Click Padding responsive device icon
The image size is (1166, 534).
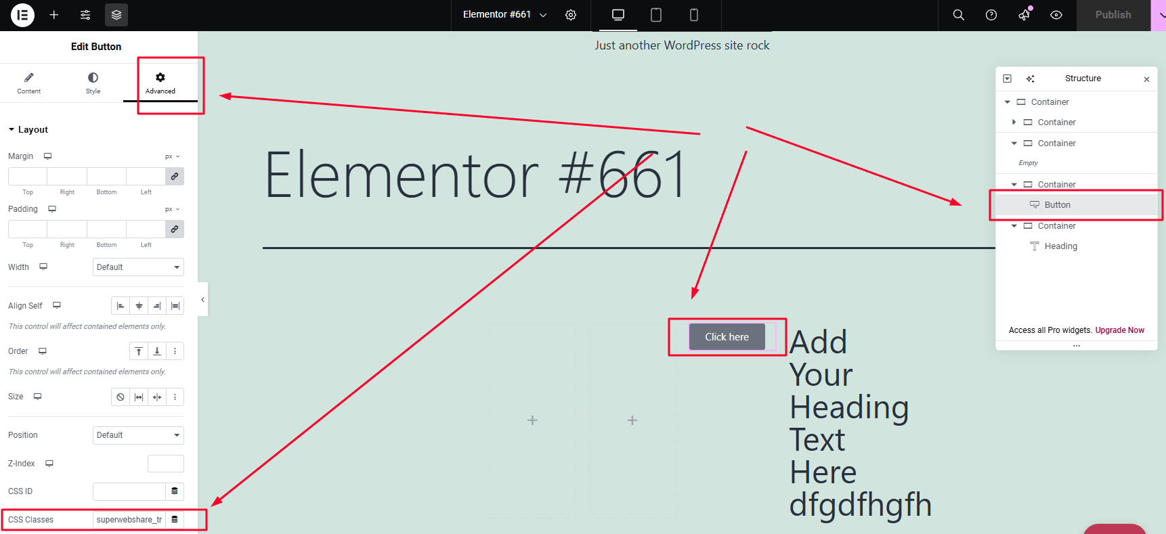click(52, 209)
